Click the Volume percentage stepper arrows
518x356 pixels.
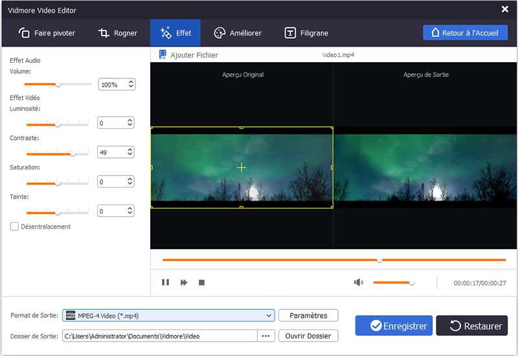tap(131, 84)
